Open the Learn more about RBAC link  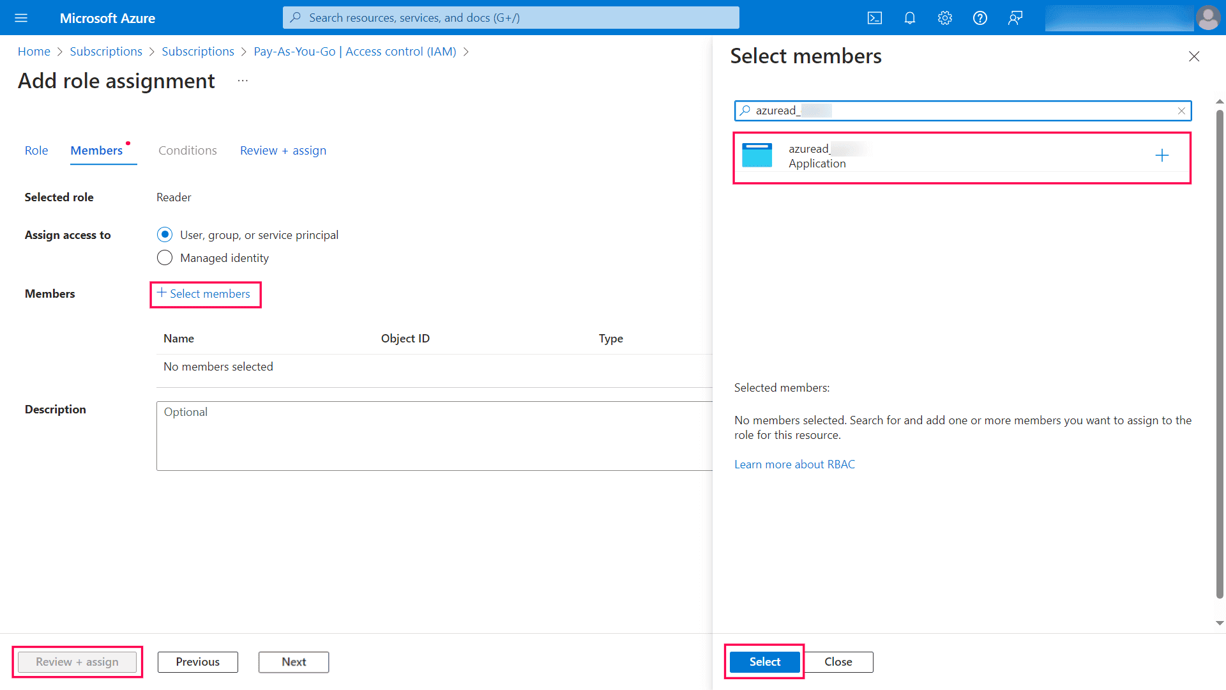[794, 464]
